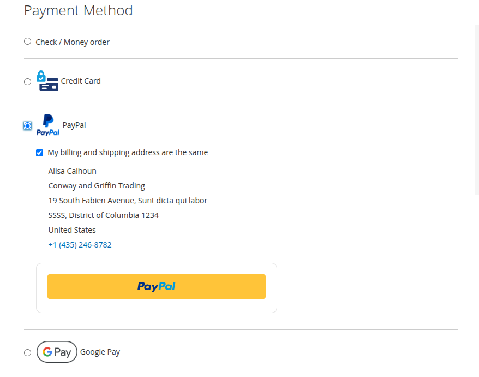Click the PayPal logo beside the radio
This screenshot has height=377, width=479.
(48, 125)
